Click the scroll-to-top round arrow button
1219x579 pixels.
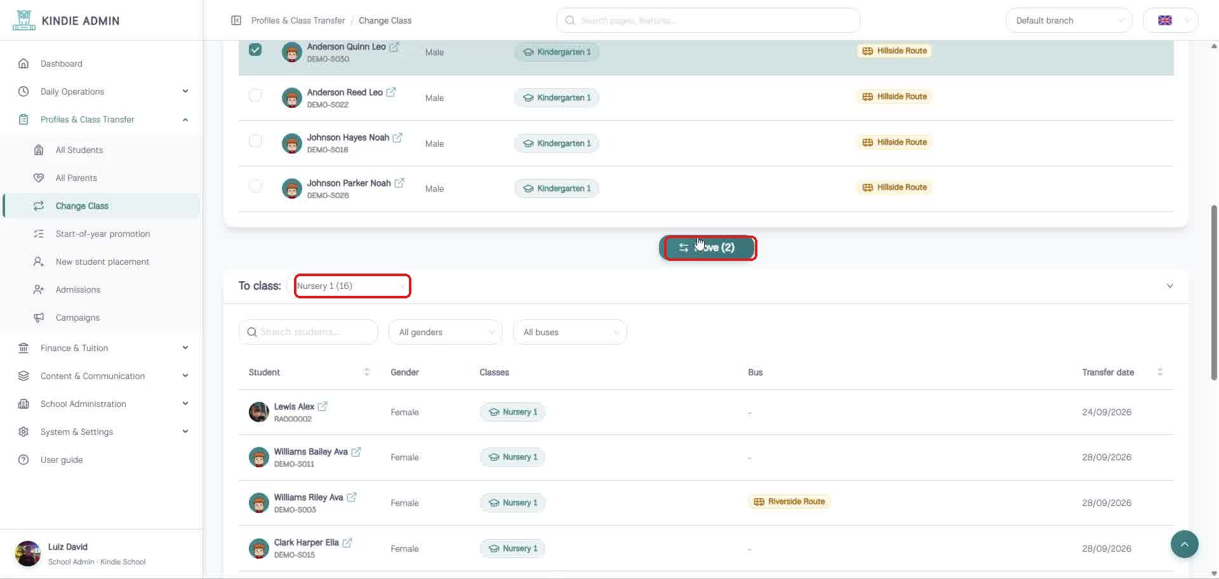(1184, 544)
